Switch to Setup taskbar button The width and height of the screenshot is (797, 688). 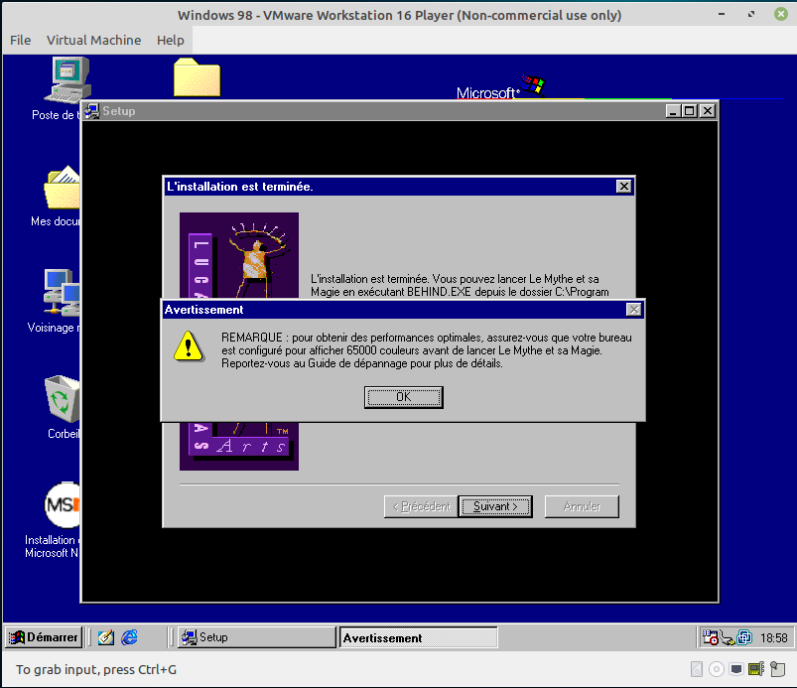click(257, 637)
